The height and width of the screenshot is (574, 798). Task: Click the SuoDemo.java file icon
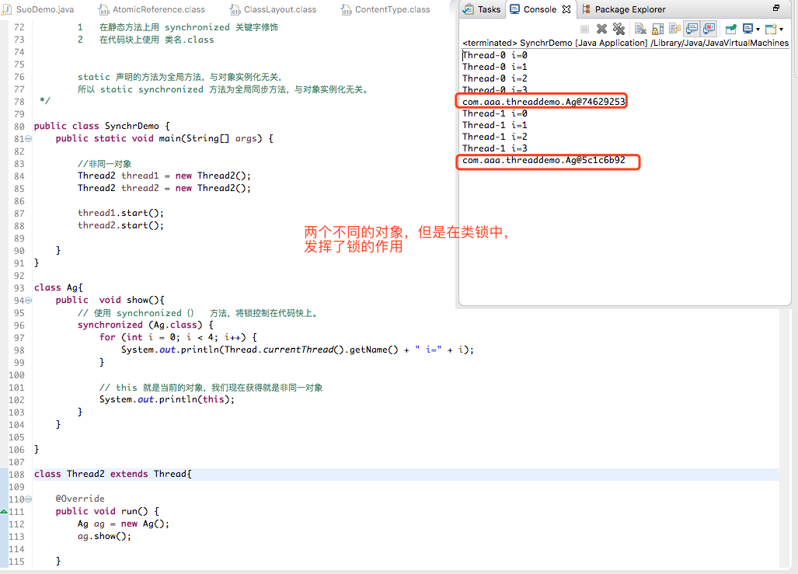[x=7, y=9]
